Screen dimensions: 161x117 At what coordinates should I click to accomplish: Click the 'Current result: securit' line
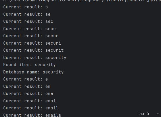33,50
